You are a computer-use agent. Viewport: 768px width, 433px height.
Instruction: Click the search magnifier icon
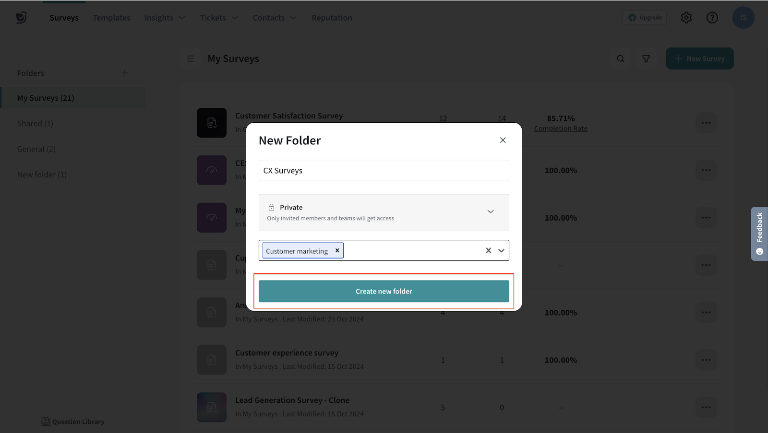[621, 59]
